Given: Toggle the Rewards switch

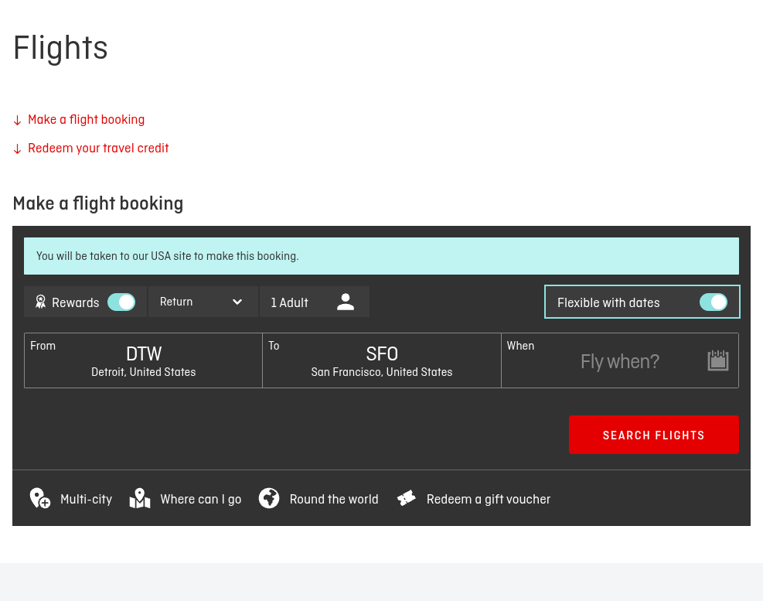Looking at the screenshot, I should pos(121,302).
